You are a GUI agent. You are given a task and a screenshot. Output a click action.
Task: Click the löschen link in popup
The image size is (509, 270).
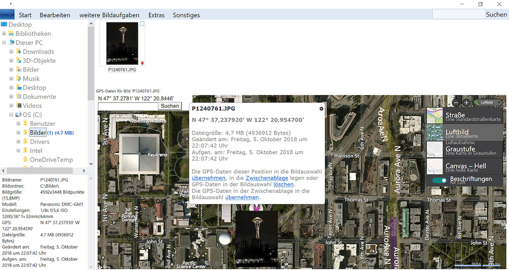pos(283,184)
